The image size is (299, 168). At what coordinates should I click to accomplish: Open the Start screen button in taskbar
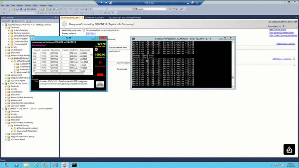7,165
